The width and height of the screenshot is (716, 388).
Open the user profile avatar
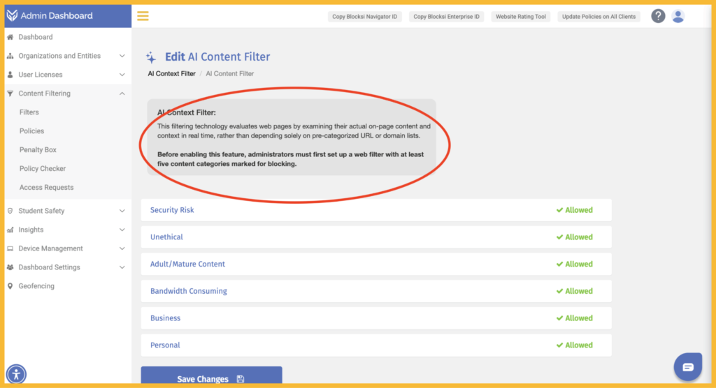pos(678,16)
